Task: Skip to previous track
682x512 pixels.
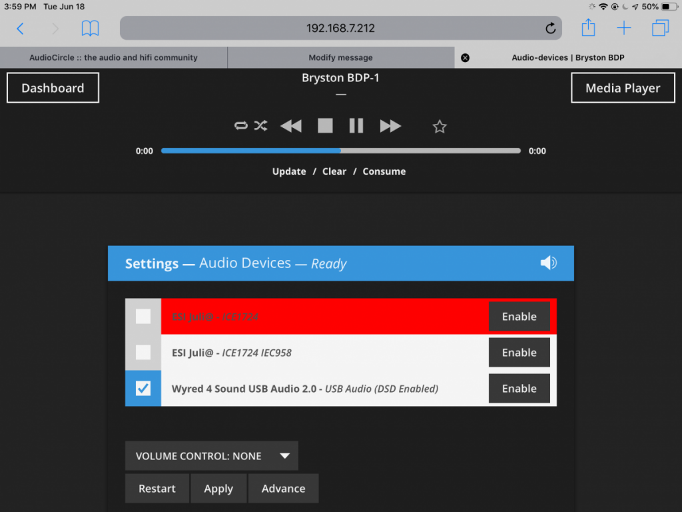Action: click(x=291, y=126)
